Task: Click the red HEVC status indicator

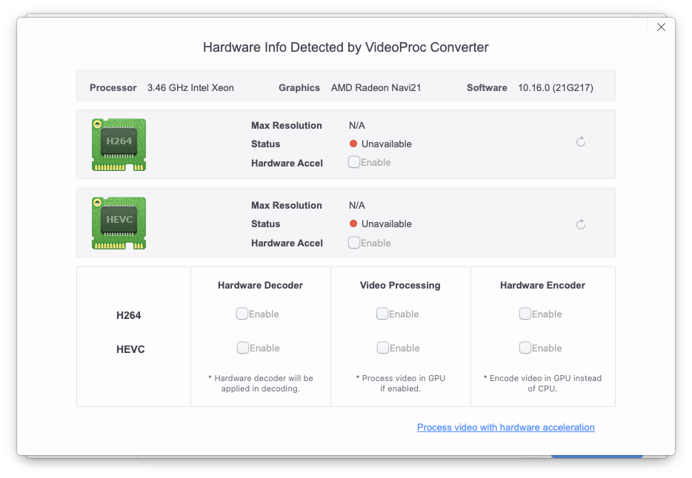Action: coord(353,223)
